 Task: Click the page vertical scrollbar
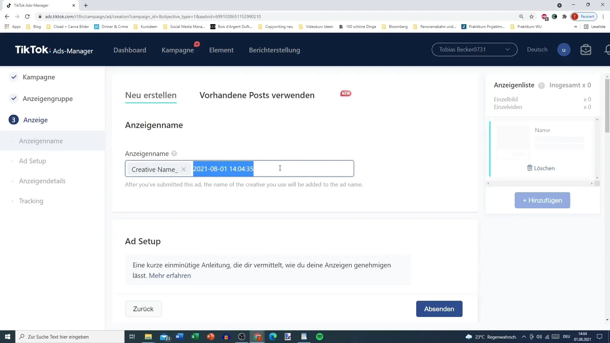(607, 105)
